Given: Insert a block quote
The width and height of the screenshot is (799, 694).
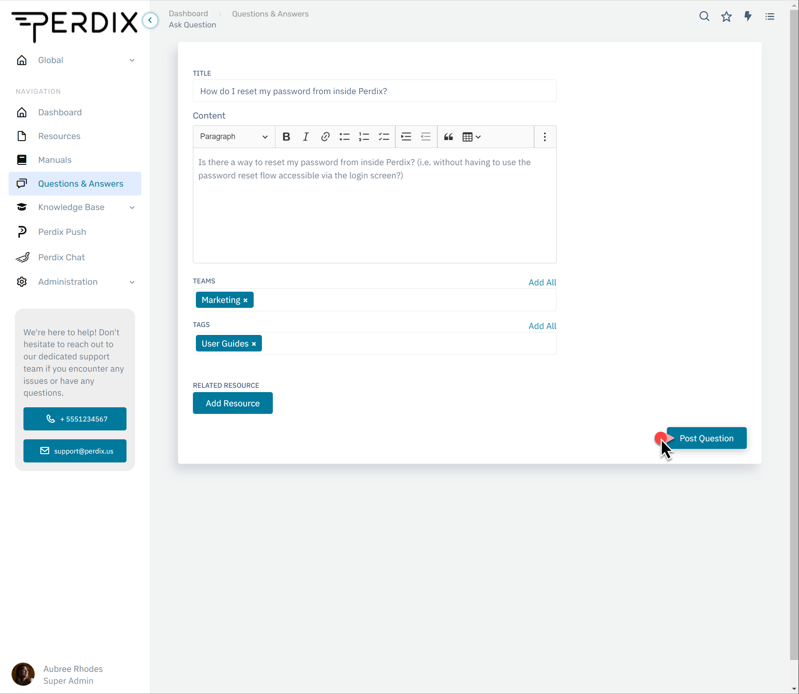Looking at the screenshot, I should pos(448,137).
